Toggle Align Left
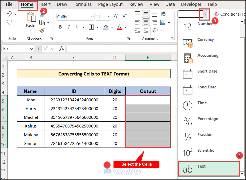Screen dimensions: 246x180 (138, 22)
